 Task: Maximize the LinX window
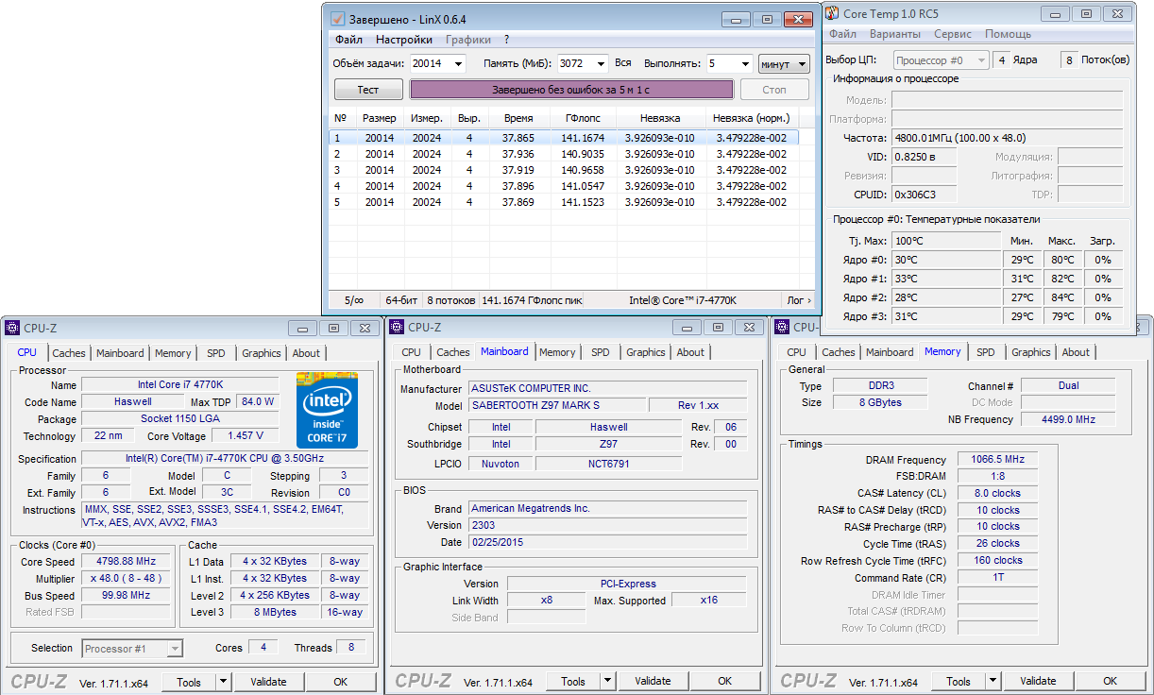tap(767, 19)
